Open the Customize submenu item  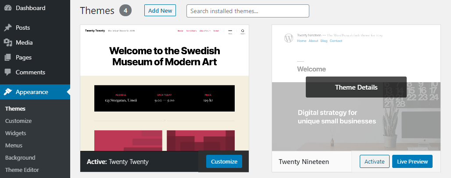(18, 121)
